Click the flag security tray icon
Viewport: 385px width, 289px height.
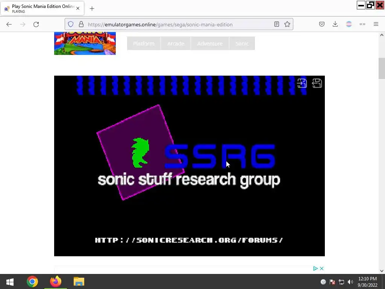(332, 282)
